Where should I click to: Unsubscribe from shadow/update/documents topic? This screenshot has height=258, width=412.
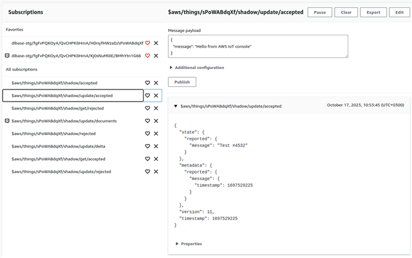(x=156, y=120)
